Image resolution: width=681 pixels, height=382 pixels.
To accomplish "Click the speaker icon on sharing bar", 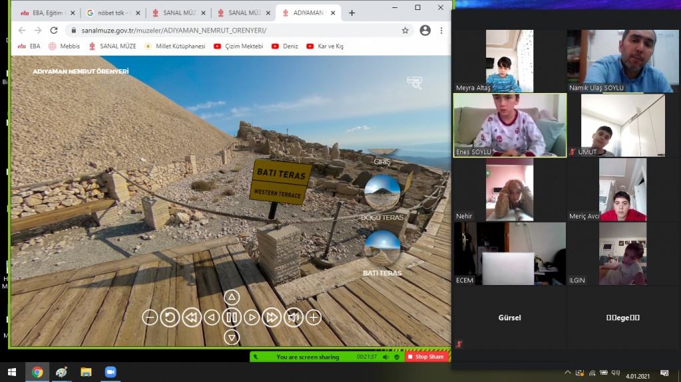I will (x=386, y=357).
